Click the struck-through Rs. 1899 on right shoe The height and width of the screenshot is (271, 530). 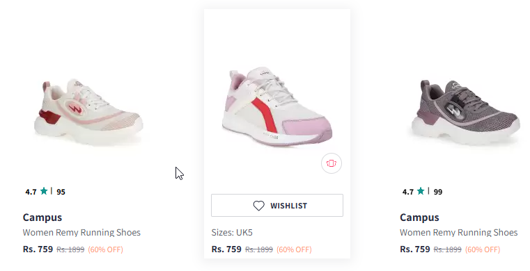click(x=448, y=249)
